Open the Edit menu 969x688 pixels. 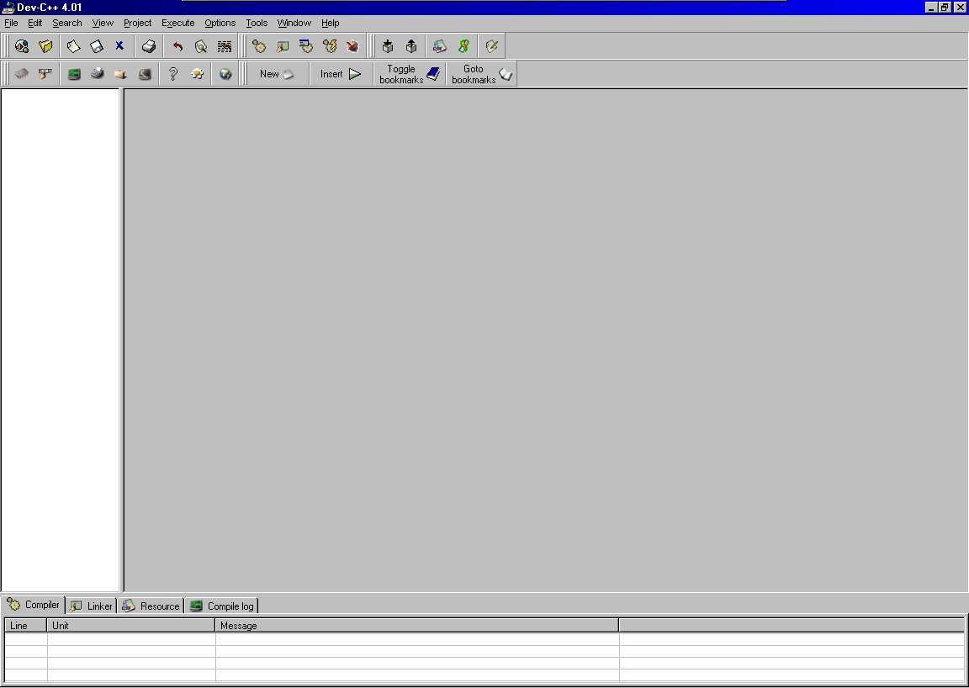coord(35,23)
